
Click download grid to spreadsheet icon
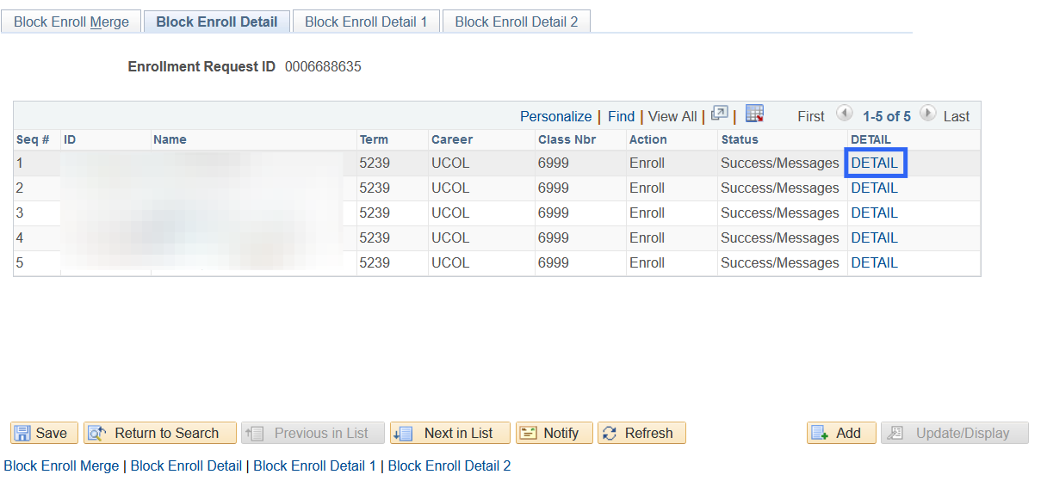[754, 114]
